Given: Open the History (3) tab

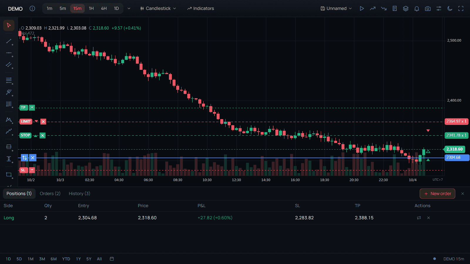Looking at the screenshot, I should click(79, 194).
